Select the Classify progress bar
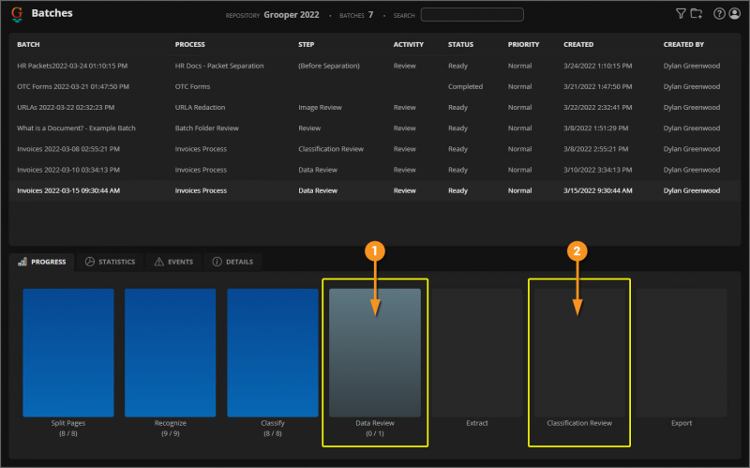 (x=273, y=353)
